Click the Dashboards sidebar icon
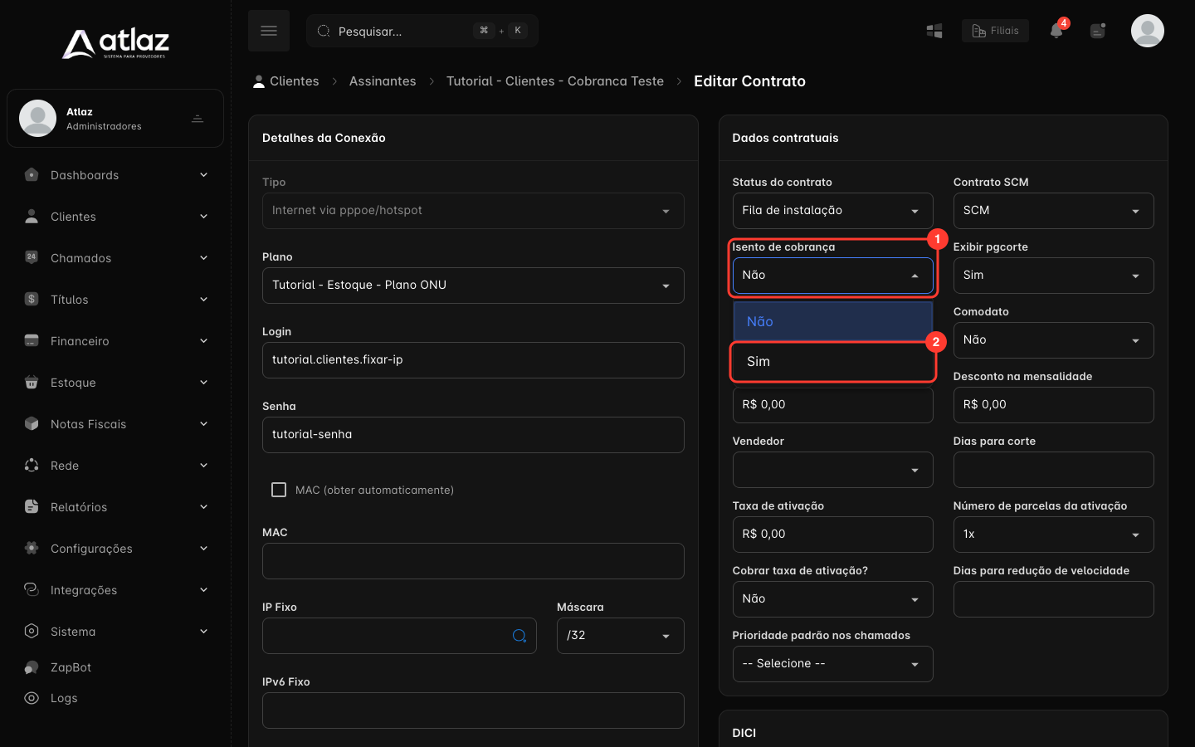Viewport: 1195px width, 747px height. click(x=32, y=174)
